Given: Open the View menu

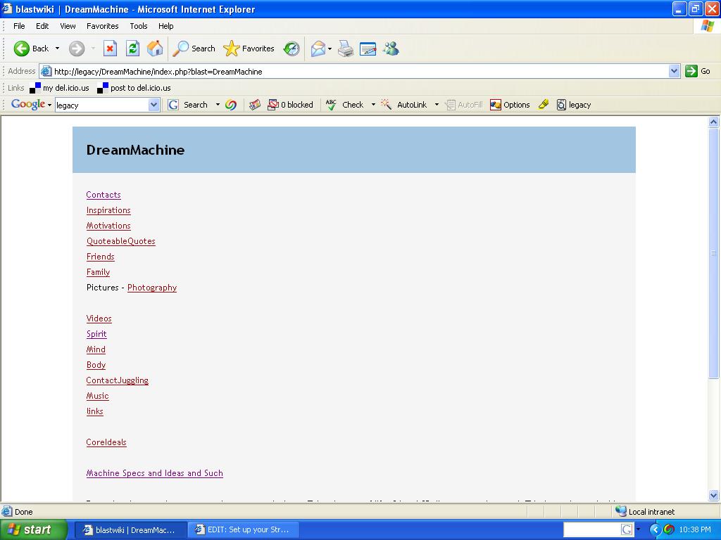Looking at the screenshot, I should (x=68, y=26).
